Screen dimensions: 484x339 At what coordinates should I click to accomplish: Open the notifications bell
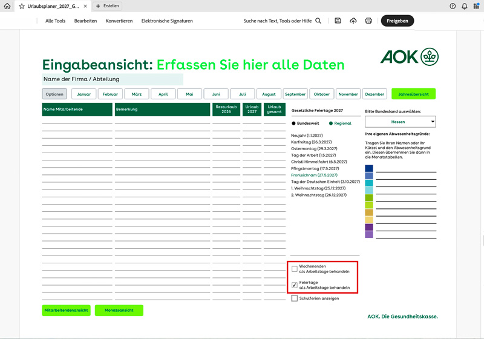coord(464,6)
